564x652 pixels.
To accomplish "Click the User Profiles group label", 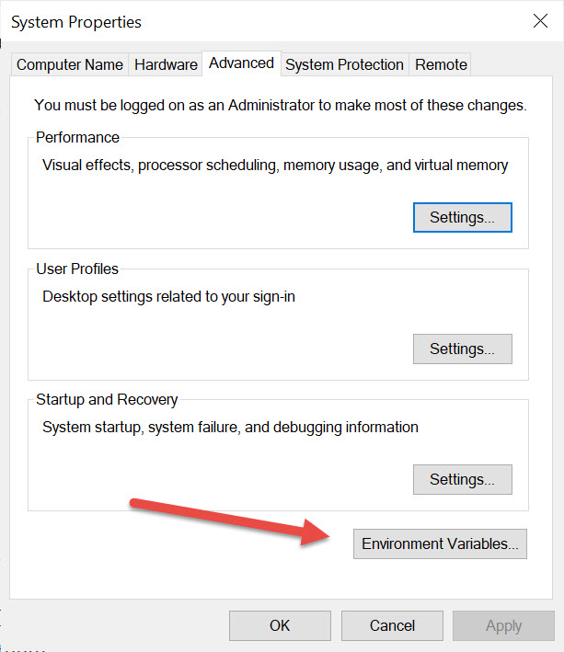I will click(77, 269).
